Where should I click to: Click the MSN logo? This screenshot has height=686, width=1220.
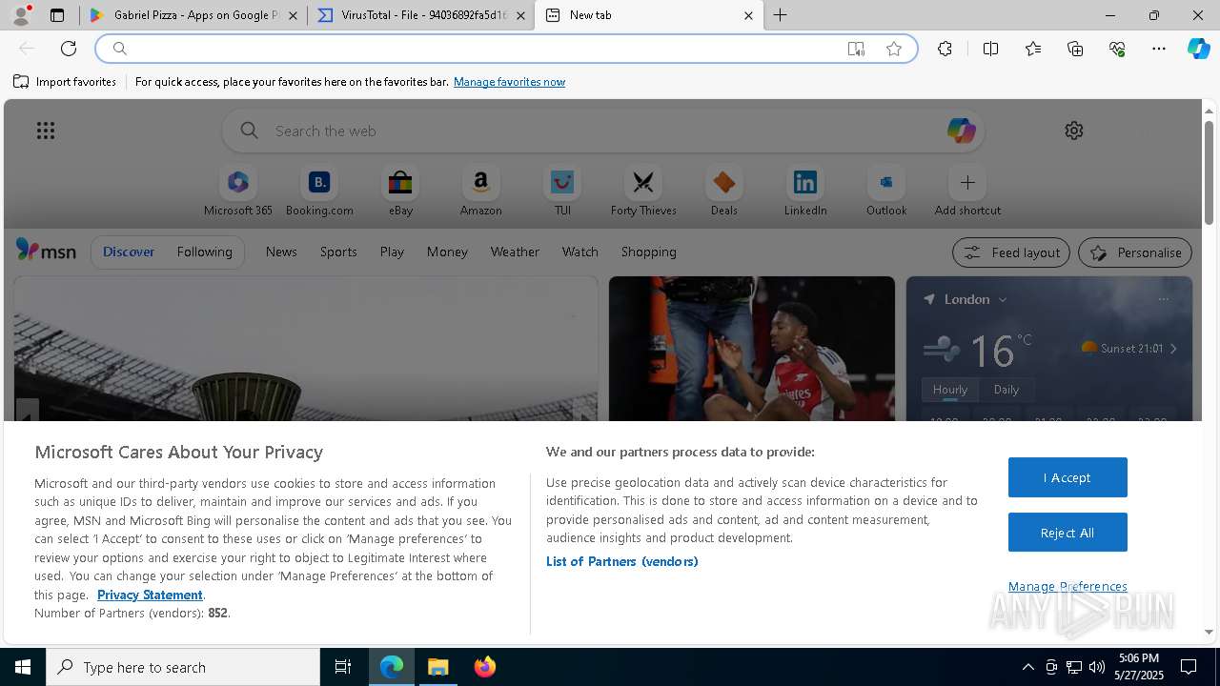(x=46, y=251)
